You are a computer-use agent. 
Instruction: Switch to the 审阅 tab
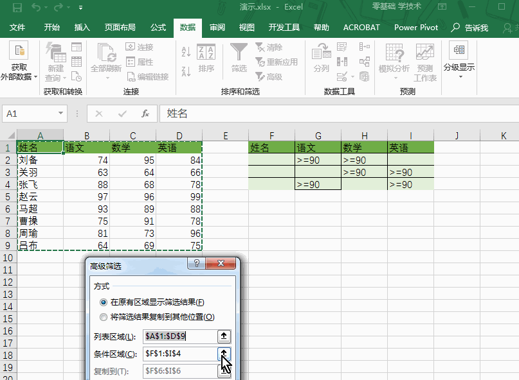217,28
